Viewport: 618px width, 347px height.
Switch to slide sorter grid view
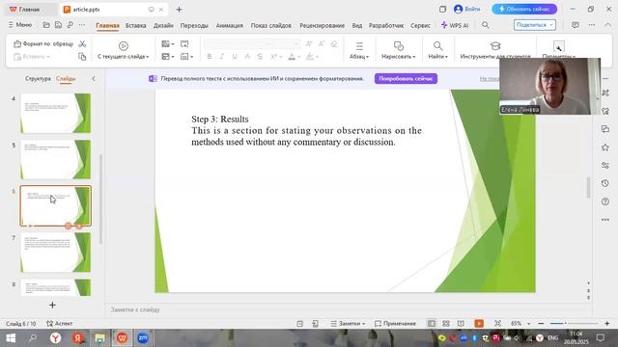[446, 324]
